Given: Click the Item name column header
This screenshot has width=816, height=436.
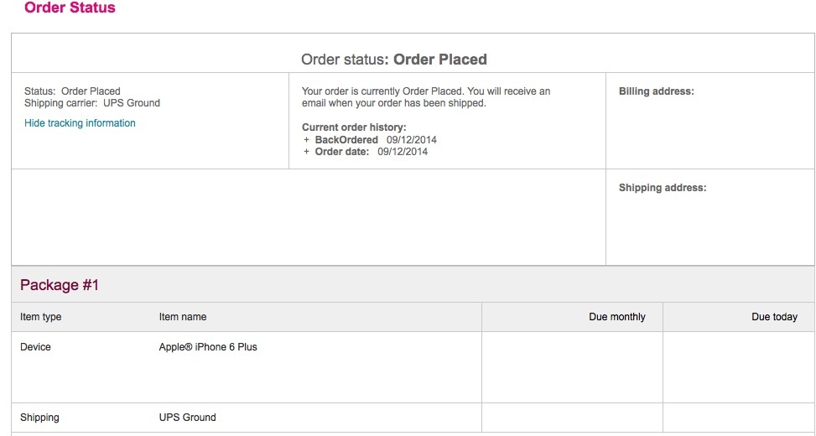Looking at the screenshot, I should click(183, 317).
